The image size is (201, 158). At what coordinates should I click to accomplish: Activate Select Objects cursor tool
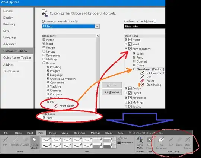coord(34,143)
